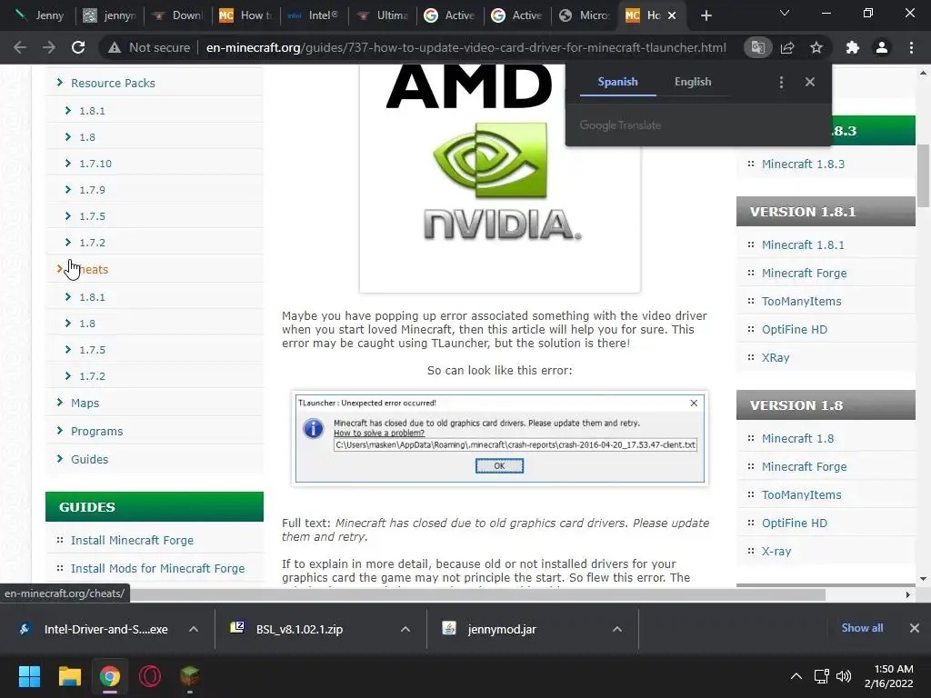Open network status in system tray
The width and height of the screenshot is (931, 698).
coord(821,676)
